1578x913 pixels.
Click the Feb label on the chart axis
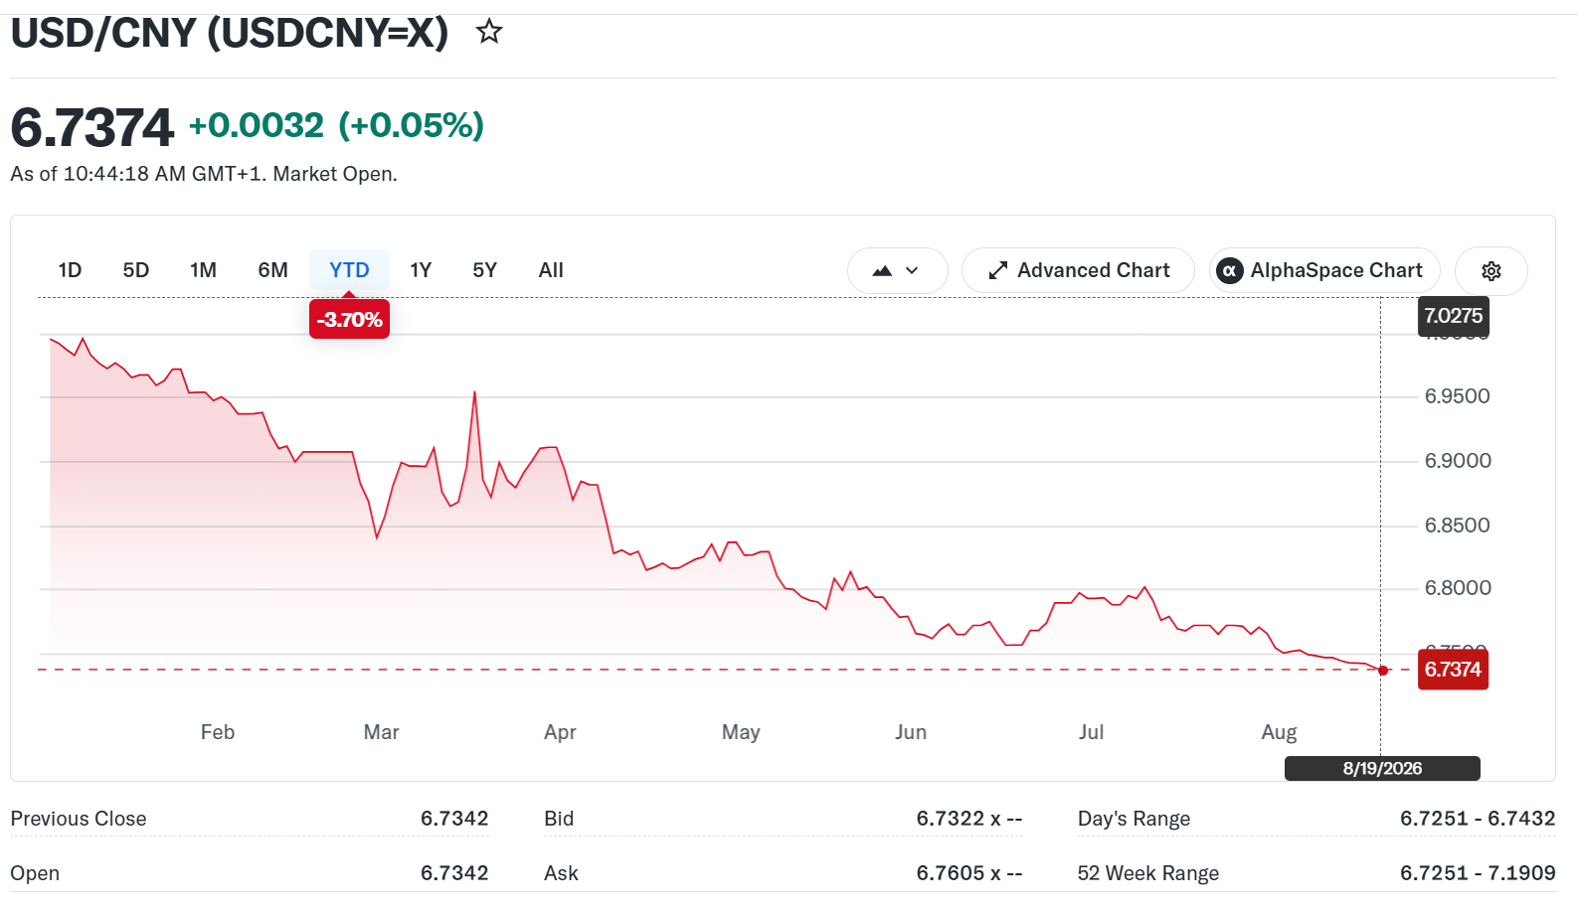(218, 732)
